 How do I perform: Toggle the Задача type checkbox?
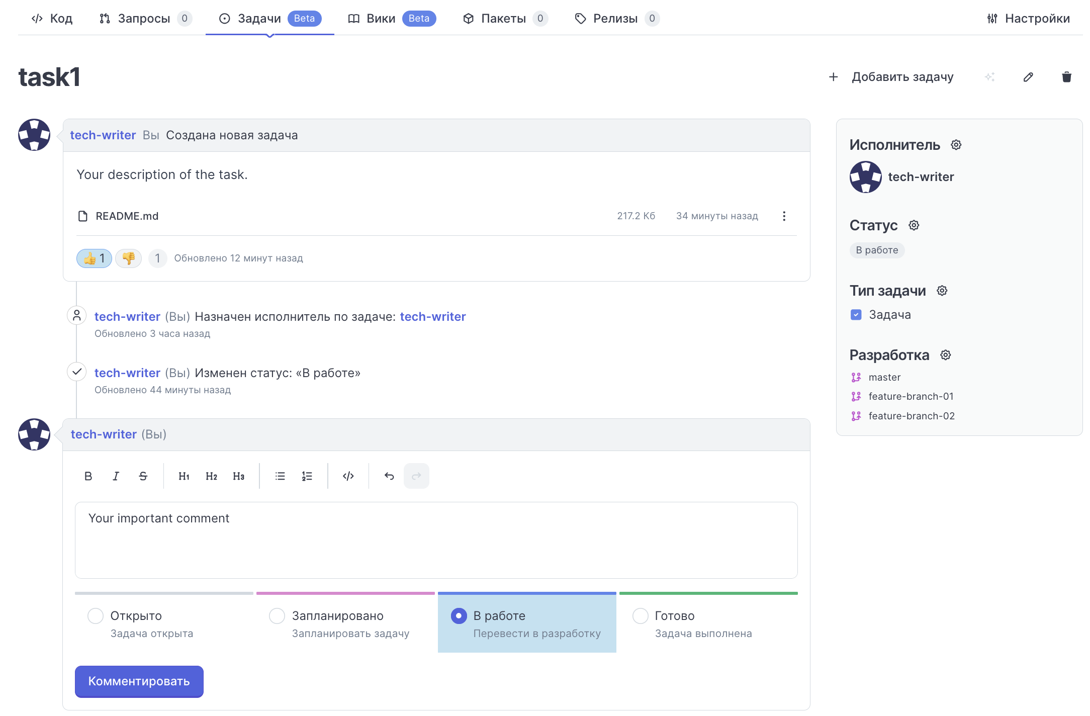click(856, 315)
